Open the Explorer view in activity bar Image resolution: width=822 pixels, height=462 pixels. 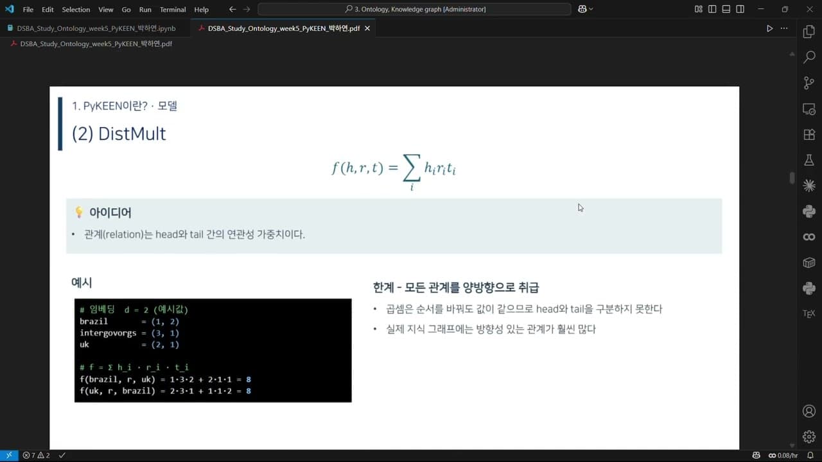809,31
